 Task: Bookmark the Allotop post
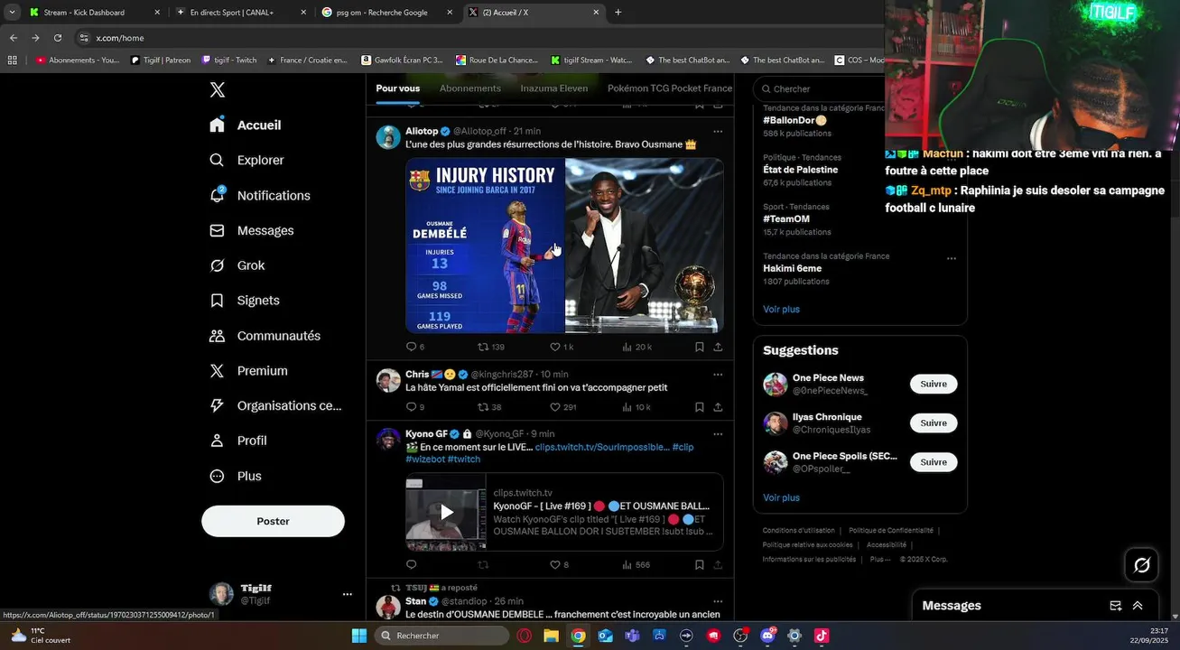click(700, 347)
